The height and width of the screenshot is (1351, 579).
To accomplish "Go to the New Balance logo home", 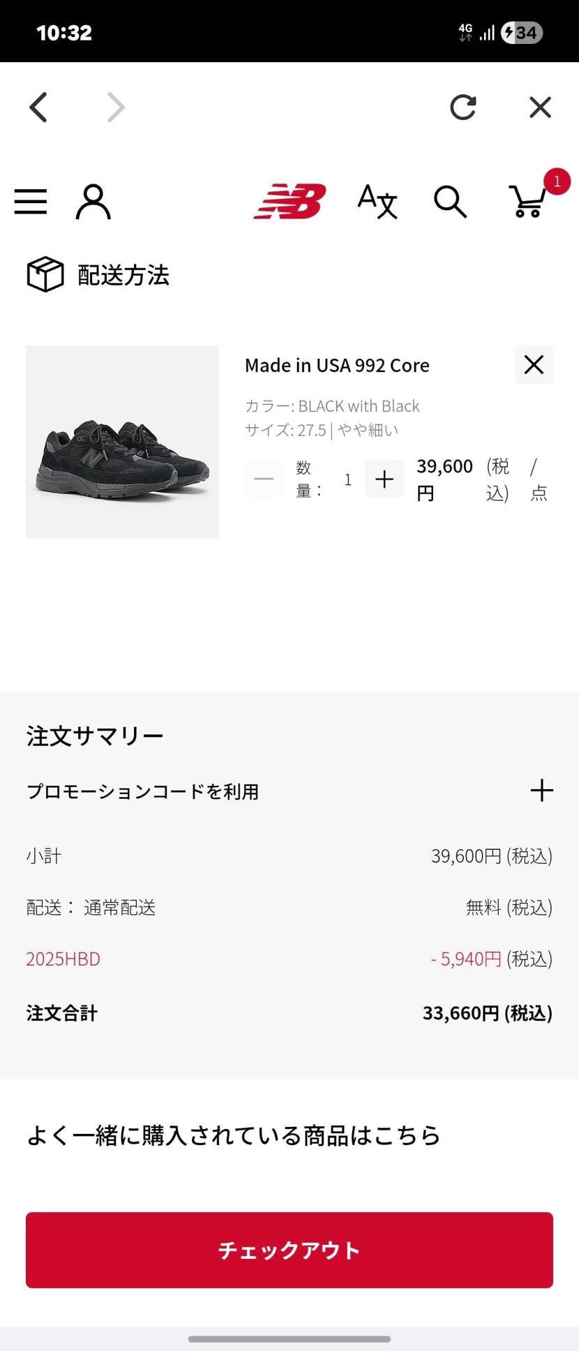I will [290, 201].
